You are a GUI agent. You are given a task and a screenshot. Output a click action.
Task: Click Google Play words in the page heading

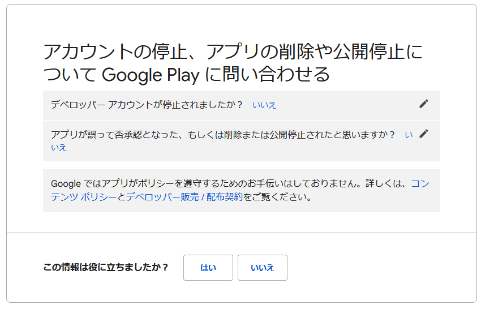pos(151,75)
